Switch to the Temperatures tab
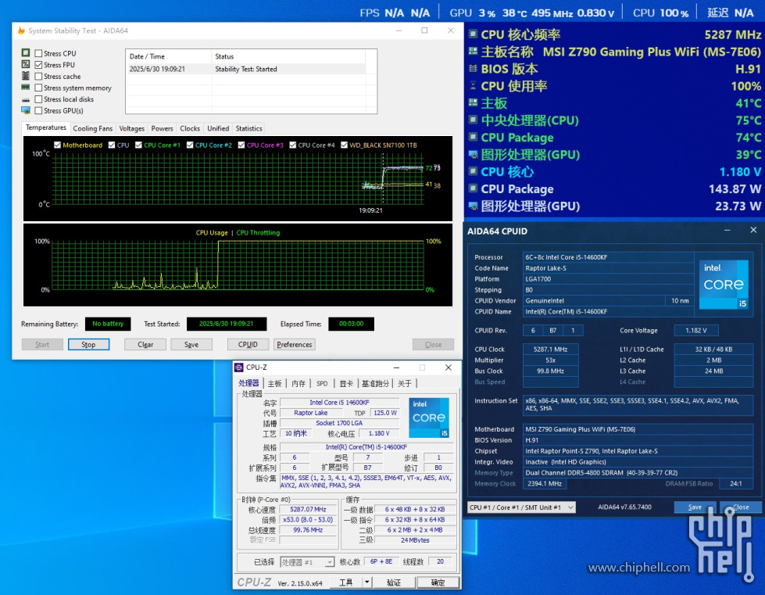 point(46,127)
